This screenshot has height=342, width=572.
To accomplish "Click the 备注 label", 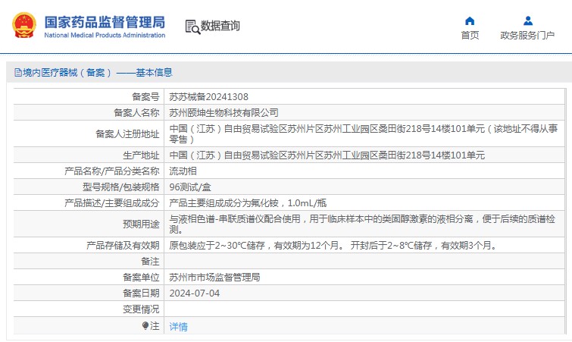I will 150,262.
